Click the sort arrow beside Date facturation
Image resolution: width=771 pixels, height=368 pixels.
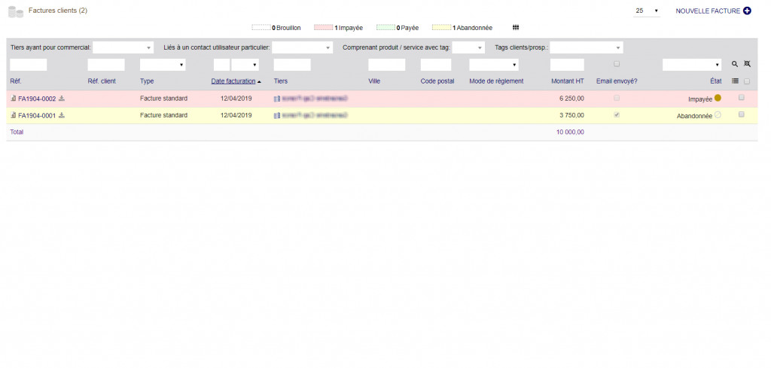pos(259,81)
